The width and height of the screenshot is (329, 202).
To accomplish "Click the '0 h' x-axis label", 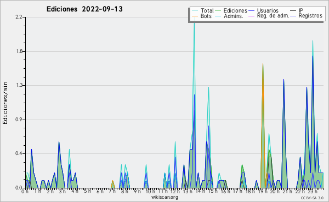I will tap(25, 192).
